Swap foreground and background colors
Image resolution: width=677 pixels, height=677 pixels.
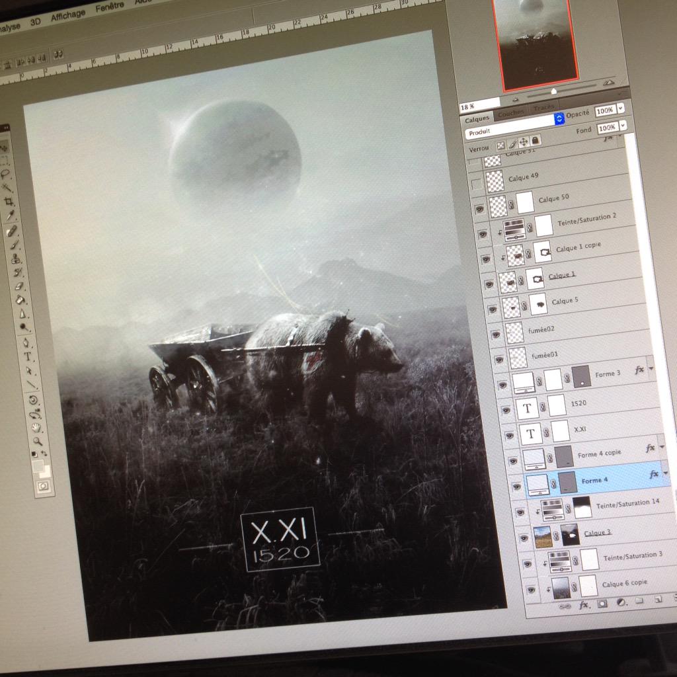tap(44, 454)
